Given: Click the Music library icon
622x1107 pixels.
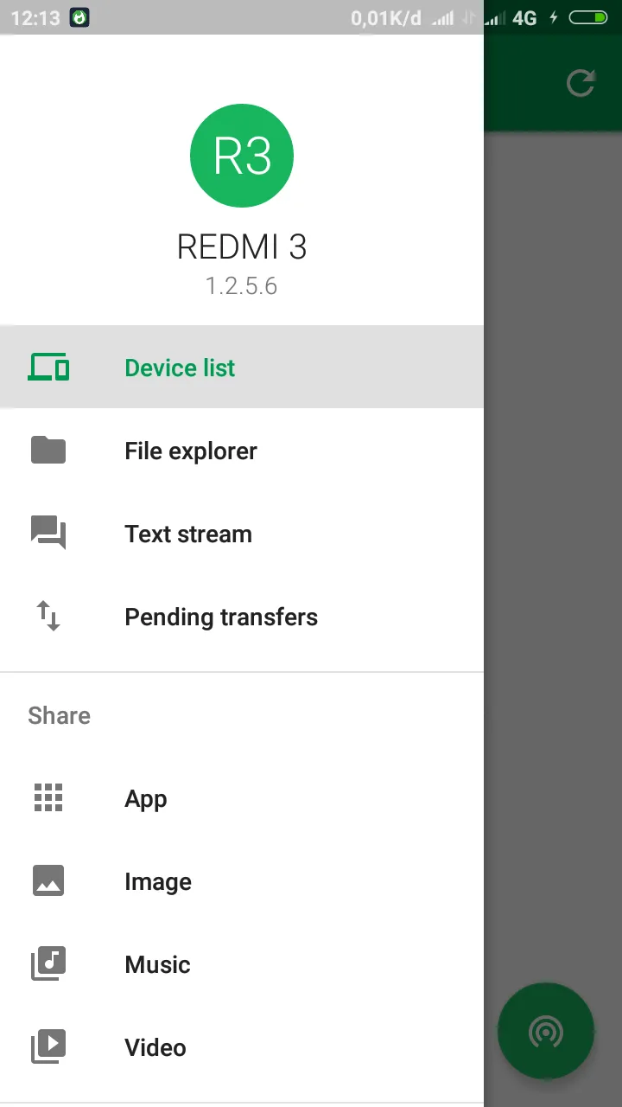Looking at the screenshot, I should click(48, 964).
